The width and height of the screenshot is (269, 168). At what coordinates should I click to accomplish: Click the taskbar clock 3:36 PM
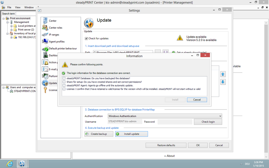point(258,162)
